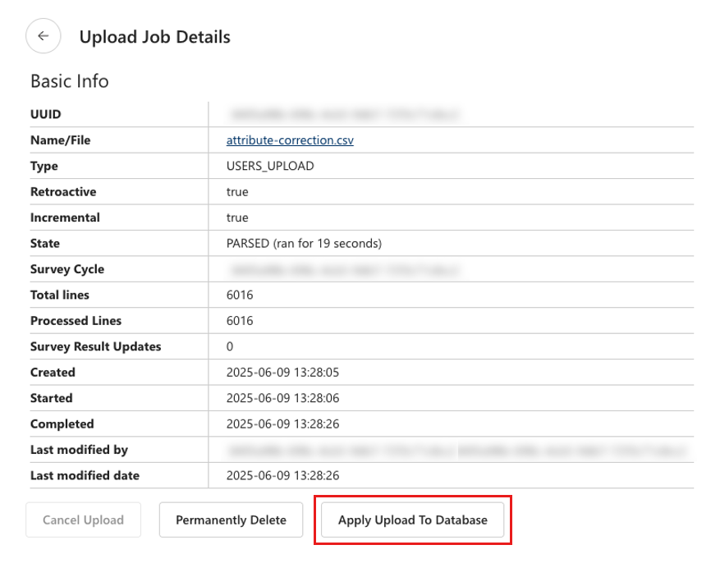The image size is (720, 577).
Task: Click the Completed row label
Action: tap(62, 424)
